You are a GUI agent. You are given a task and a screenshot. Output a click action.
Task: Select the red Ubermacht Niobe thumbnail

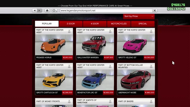[136, 80]
